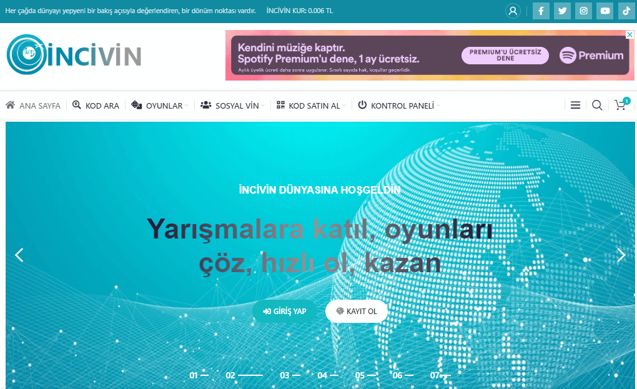
Task: Open the Instagram social icon
Action: (583, 11)
